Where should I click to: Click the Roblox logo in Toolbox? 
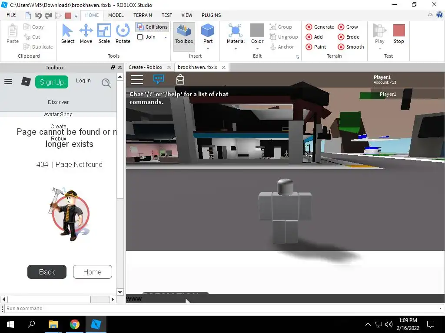click(26, 82)
